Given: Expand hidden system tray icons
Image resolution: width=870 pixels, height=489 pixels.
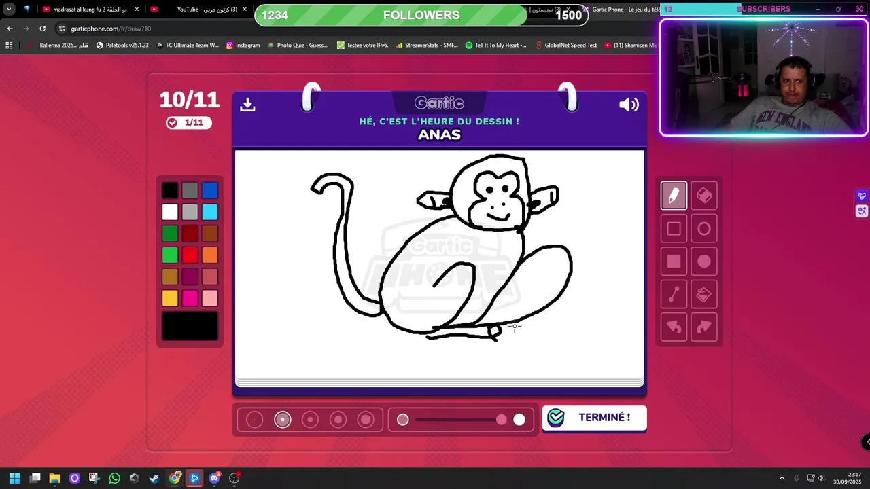Looking at the screenshot, I should 782,478.
